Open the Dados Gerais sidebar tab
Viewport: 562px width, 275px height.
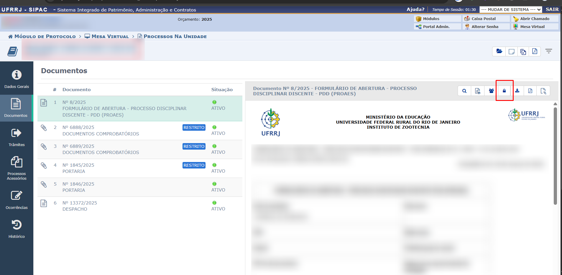pyautogui.click(x=17, y=79)
